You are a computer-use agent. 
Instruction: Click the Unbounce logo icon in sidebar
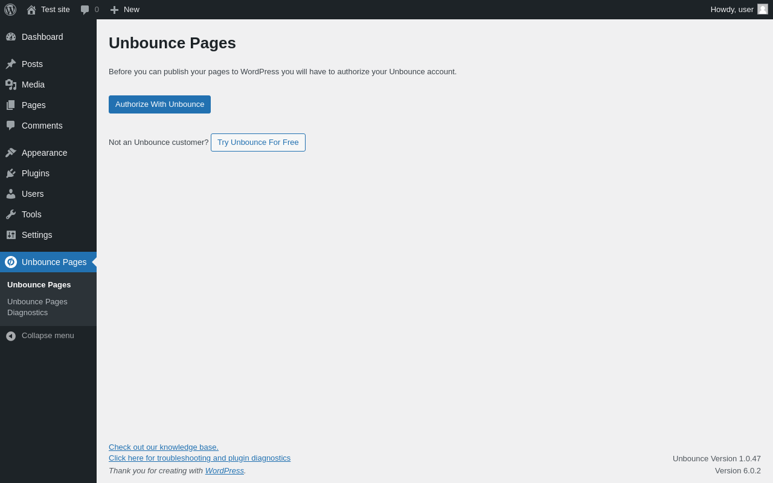[x=11, y=262]
